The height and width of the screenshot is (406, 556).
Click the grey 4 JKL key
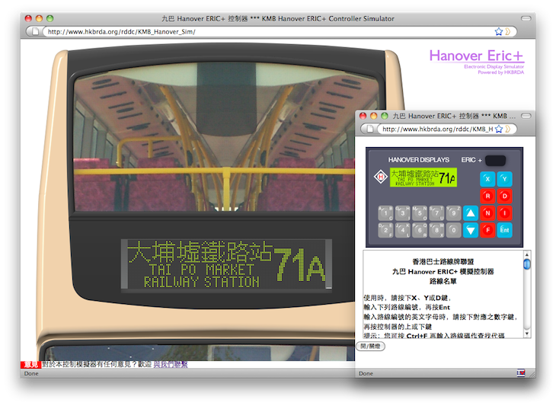[403, 230]
